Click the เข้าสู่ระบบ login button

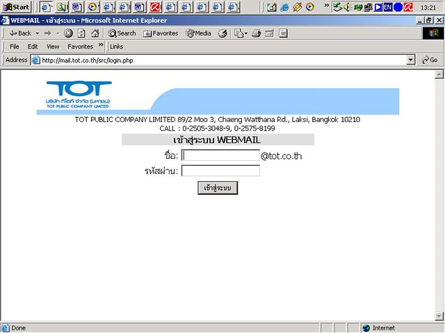[218, 188]
